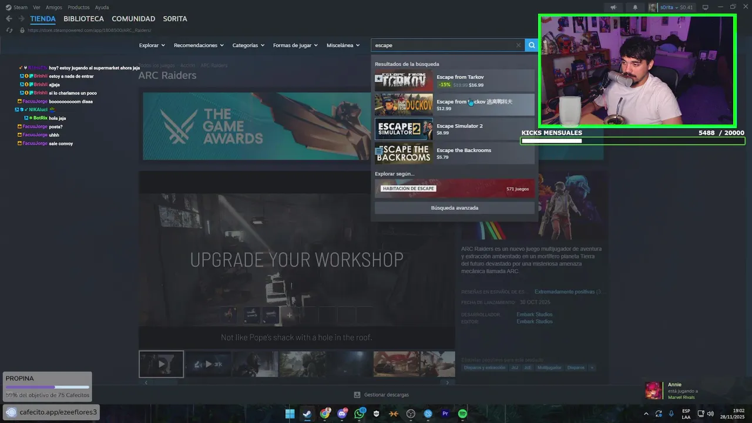Switch to the BIBLIOTECA tab
The image size is (752, 423).
tap(83, 19)
